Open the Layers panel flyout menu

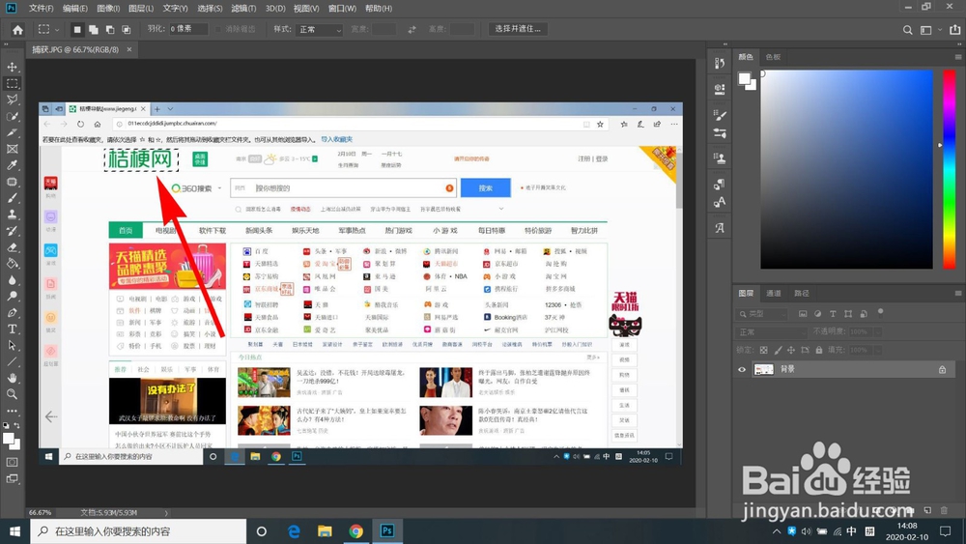[958, 293]
